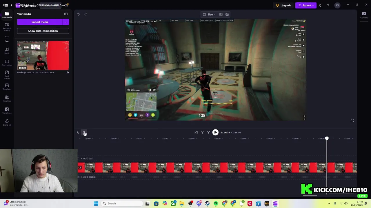Image resolution: width=371 pixels, height=208 pixels.
Task: Open the Size dropdown
Action: pyautogui.click(x=209, y=14)
